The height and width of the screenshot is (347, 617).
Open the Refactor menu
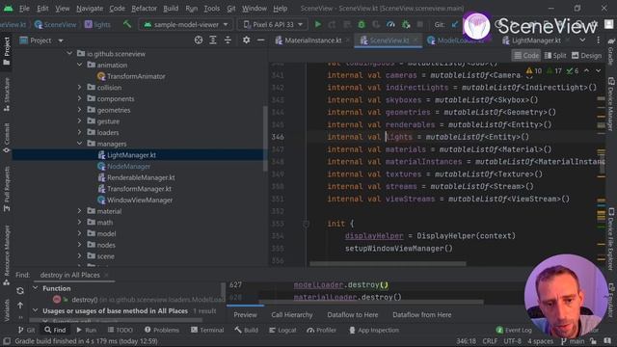(144, 9)
